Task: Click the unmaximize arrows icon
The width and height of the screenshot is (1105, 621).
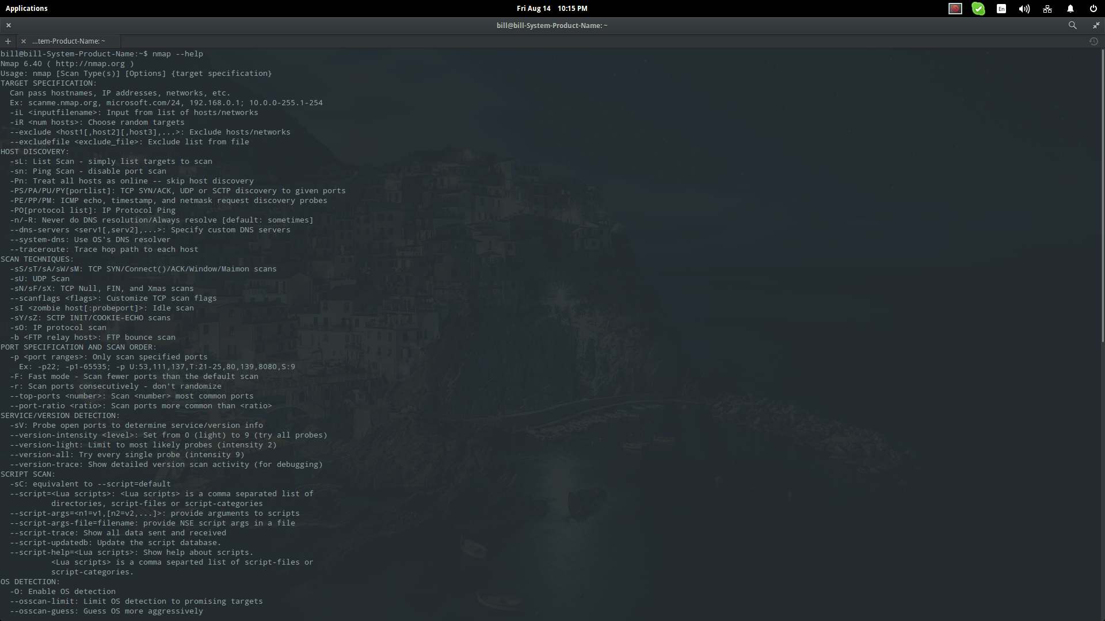Action: click(x=1096, y=25)
